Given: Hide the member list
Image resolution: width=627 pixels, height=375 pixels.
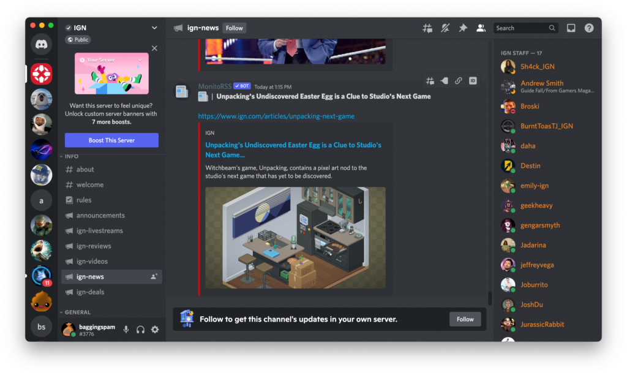Looking at the screenshot, I should point(481,28).
